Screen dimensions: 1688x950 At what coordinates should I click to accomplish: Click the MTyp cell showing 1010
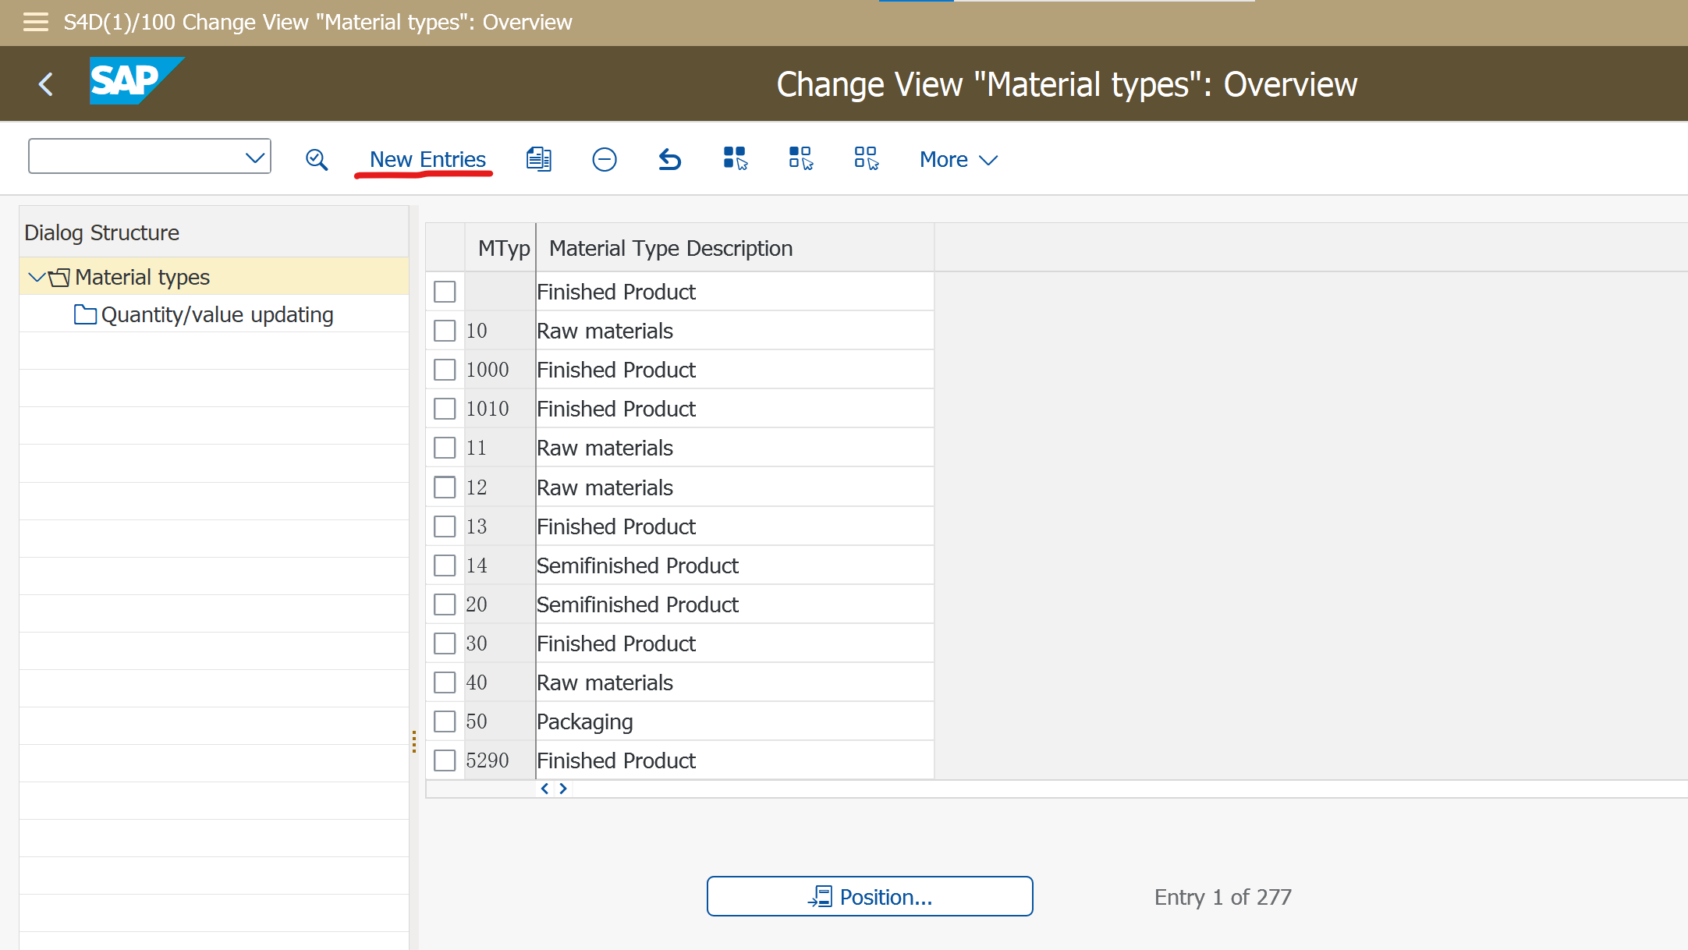[500, 409]
